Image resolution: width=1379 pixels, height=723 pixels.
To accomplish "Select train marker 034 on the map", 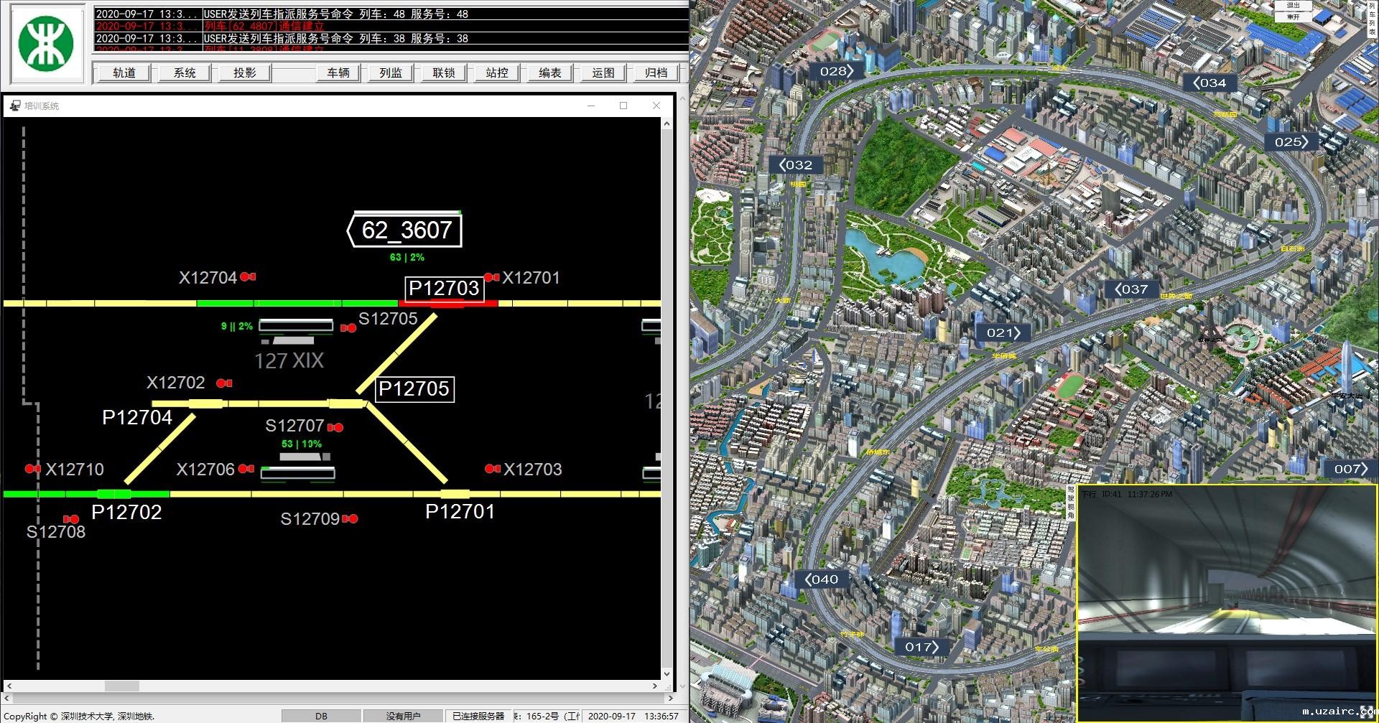I will tap(1209, 83).
